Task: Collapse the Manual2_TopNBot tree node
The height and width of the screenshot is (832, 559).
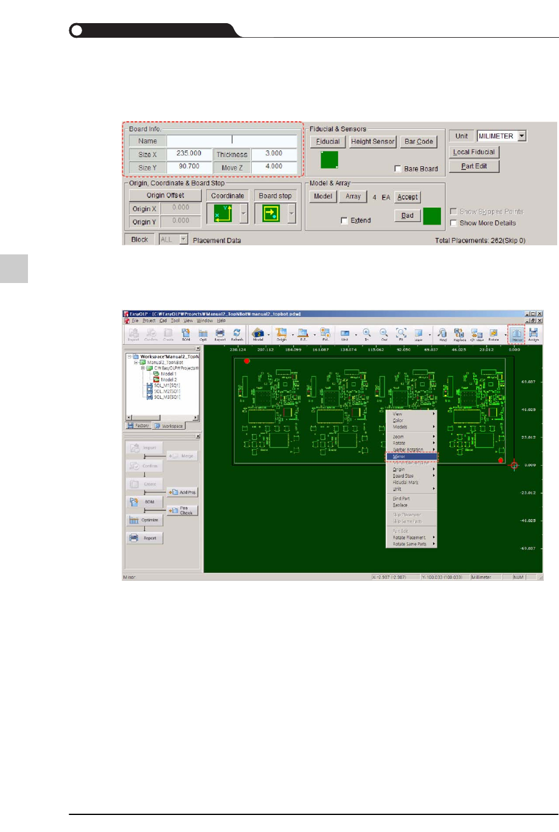Action: point(136,362)
